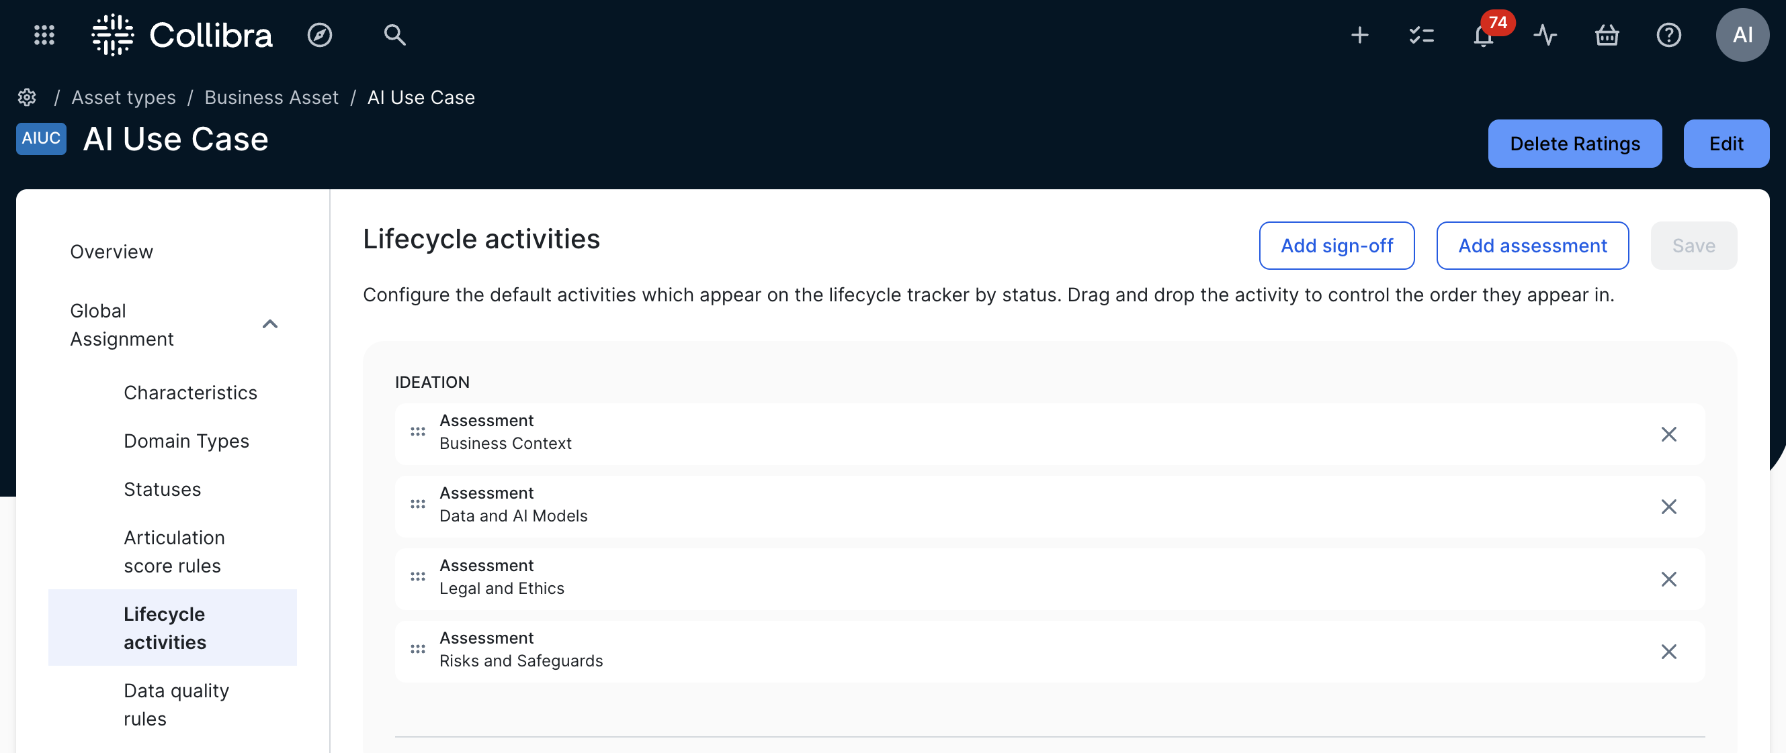Remove the Business Context assessment
The height and width of the screenshot is (753, 1786).
1668,434
